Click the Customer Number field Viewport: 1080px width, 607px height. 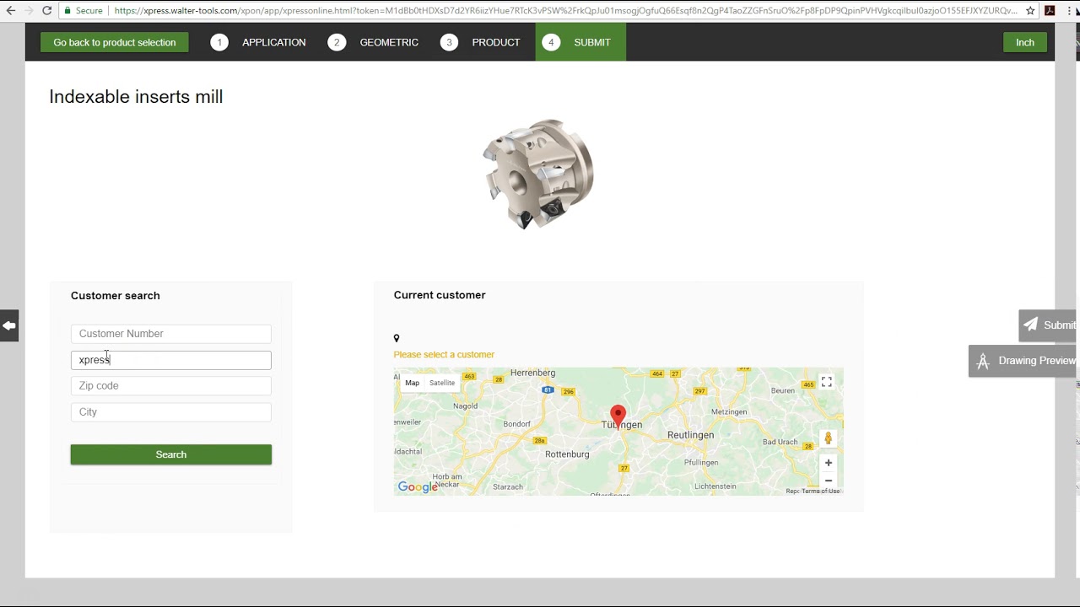click(x=171, y=334)
